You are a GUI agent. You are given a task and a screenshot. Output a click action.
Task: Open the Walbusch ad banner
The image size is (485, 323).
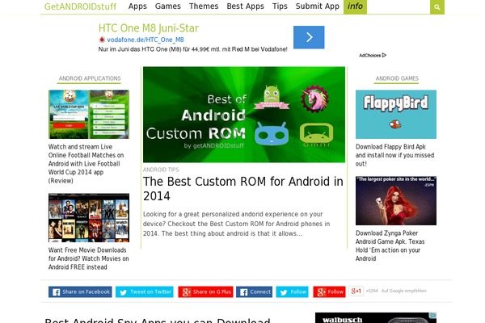click(376, 317)
